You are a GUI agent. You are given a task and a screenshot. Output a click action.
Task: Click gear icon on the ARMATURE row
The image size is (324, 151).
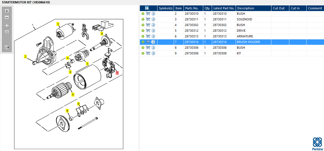click(x=143, y=36)
